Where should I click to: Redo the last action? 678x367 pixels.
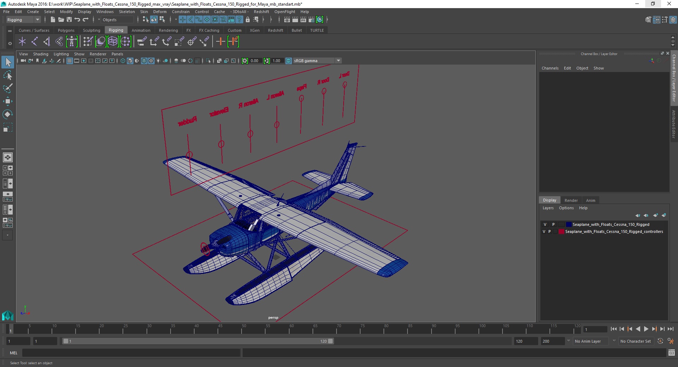tap(85, 20)
